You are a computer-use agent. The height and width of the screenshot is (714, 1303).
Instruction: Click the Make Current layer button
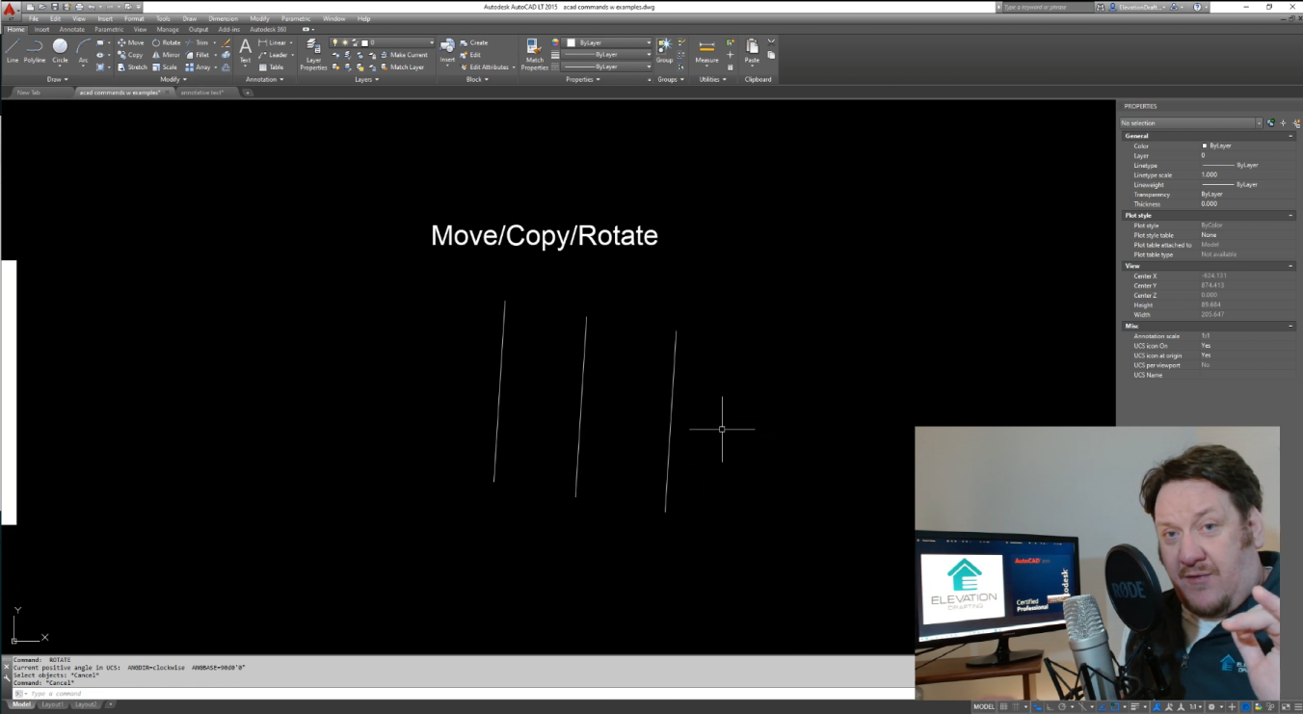[404, 55]
